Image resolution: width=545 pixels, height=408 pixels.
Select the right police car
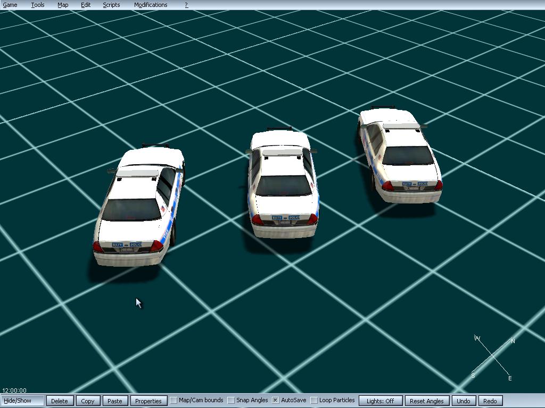coord(399,155)
